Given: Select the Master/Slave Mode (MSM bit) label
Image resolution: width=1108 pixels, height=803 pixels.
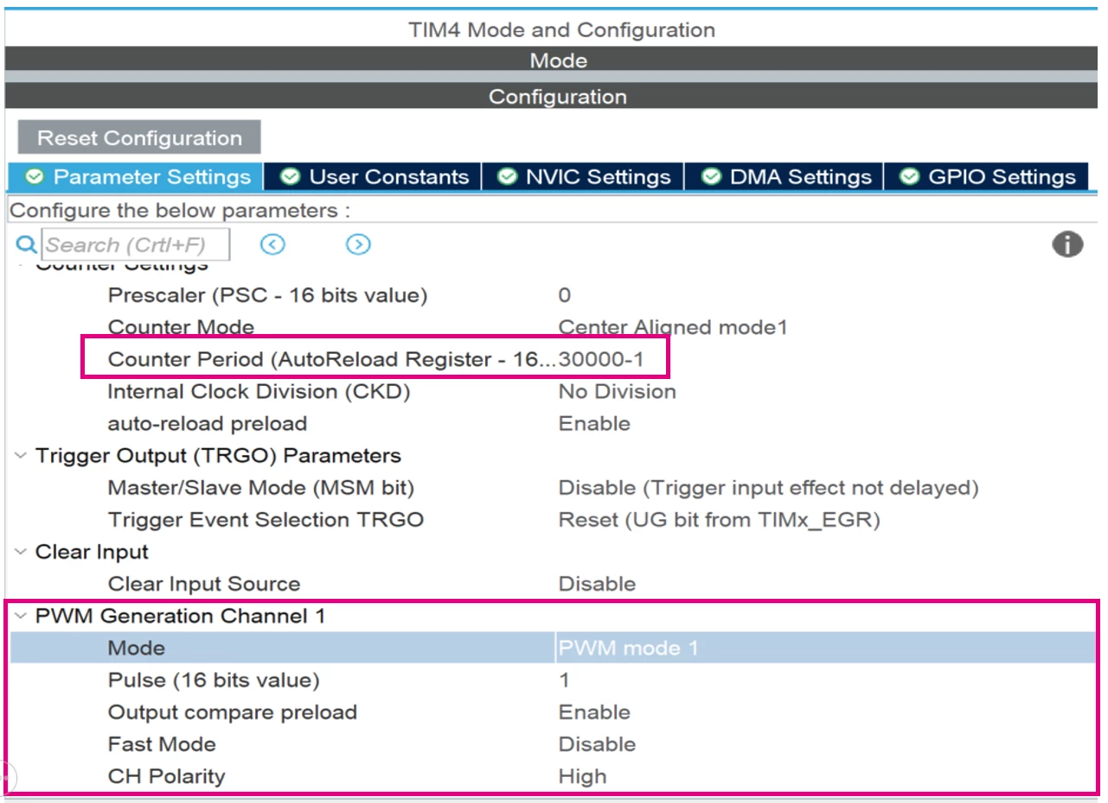Looking at the screenshot, I should pyautogui.click(x=260, y=488).
